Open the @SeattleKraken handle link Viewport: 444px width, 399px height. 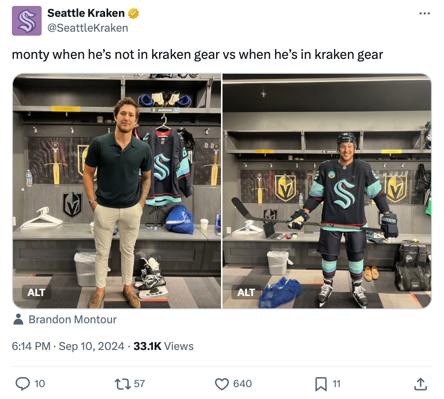[88, 28]
